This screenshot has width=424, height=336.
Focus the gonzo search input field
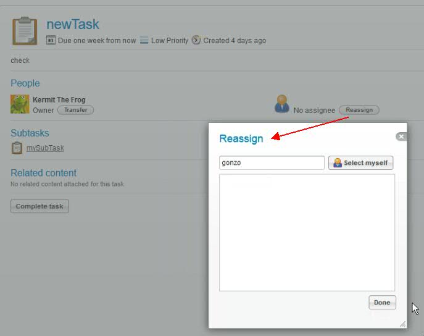click(272, 163)
